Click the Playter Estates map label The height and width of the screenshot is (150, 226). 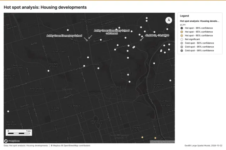tap(159, 86)
